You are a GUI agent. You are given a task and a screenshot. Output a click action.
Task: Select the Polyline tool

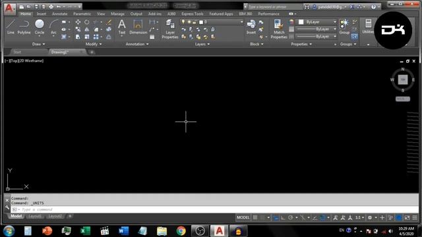[x=24, y=27]
